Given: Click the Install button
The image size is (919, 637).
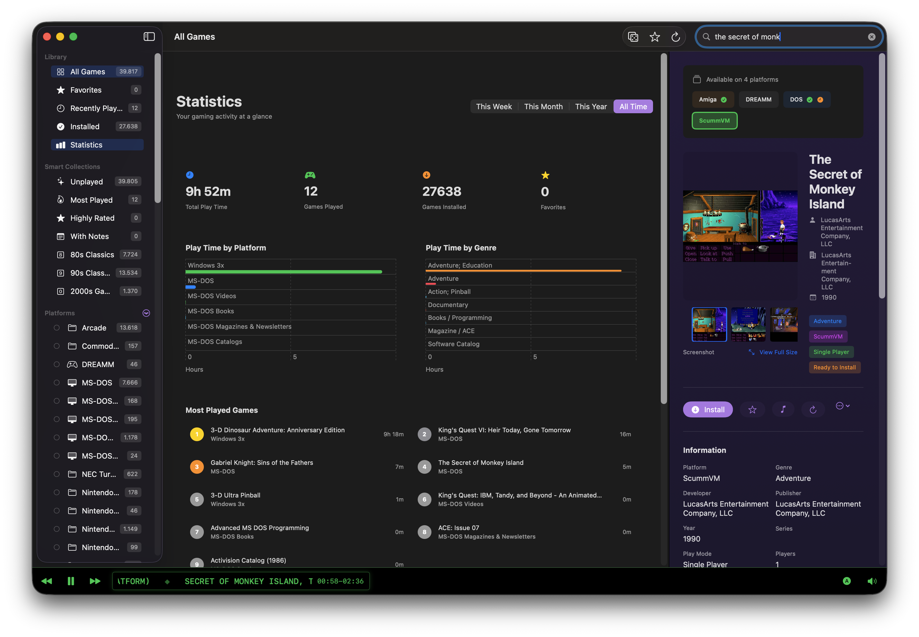Looking at the screenshot, I should [708, 409].
